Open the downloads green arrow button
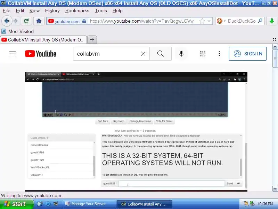 (271, 21)
